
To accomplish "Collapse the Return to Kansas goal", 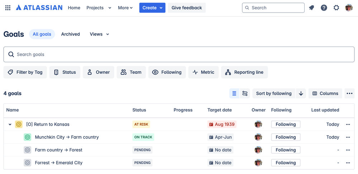I will pos(10,124).
